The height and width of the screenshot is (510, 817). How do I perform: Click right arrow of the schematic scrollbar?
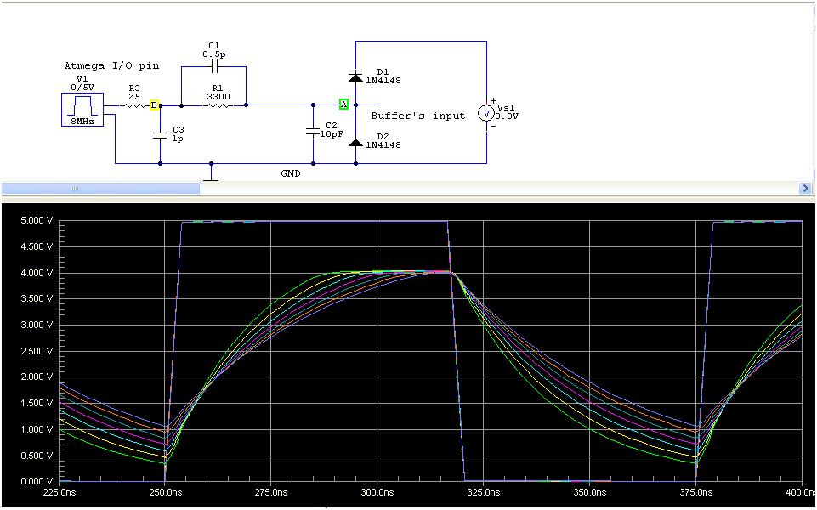tap(805, 188)
